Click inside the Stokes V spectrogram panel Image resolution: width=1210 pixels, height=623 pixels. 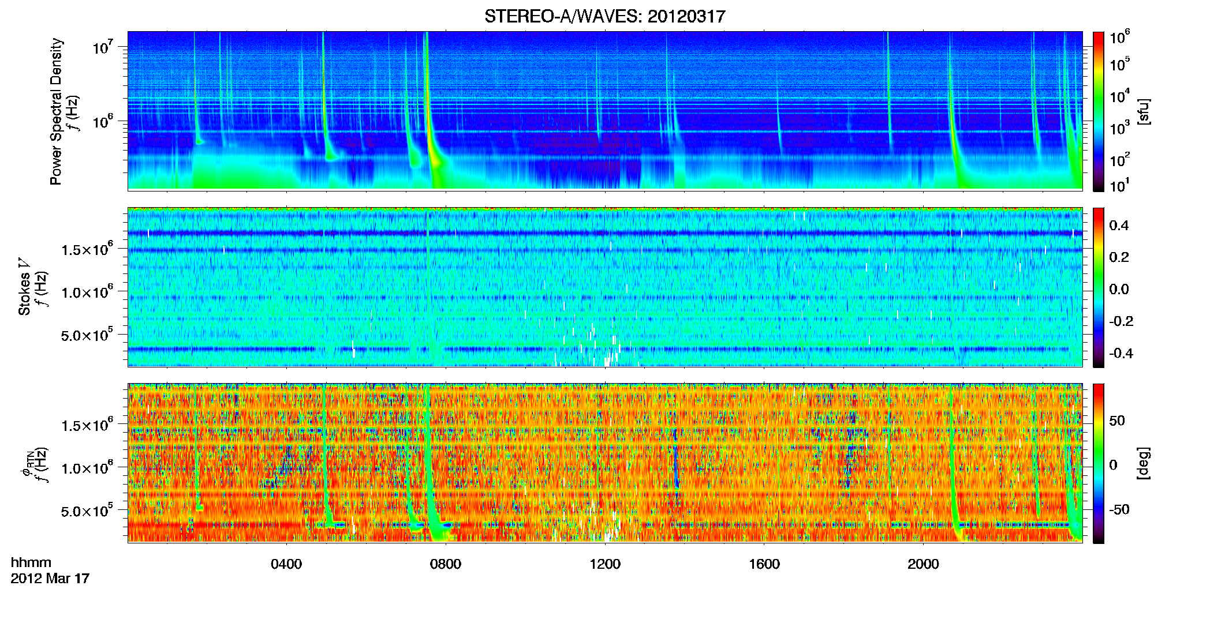pyautogui.click(x=605, y=287)
